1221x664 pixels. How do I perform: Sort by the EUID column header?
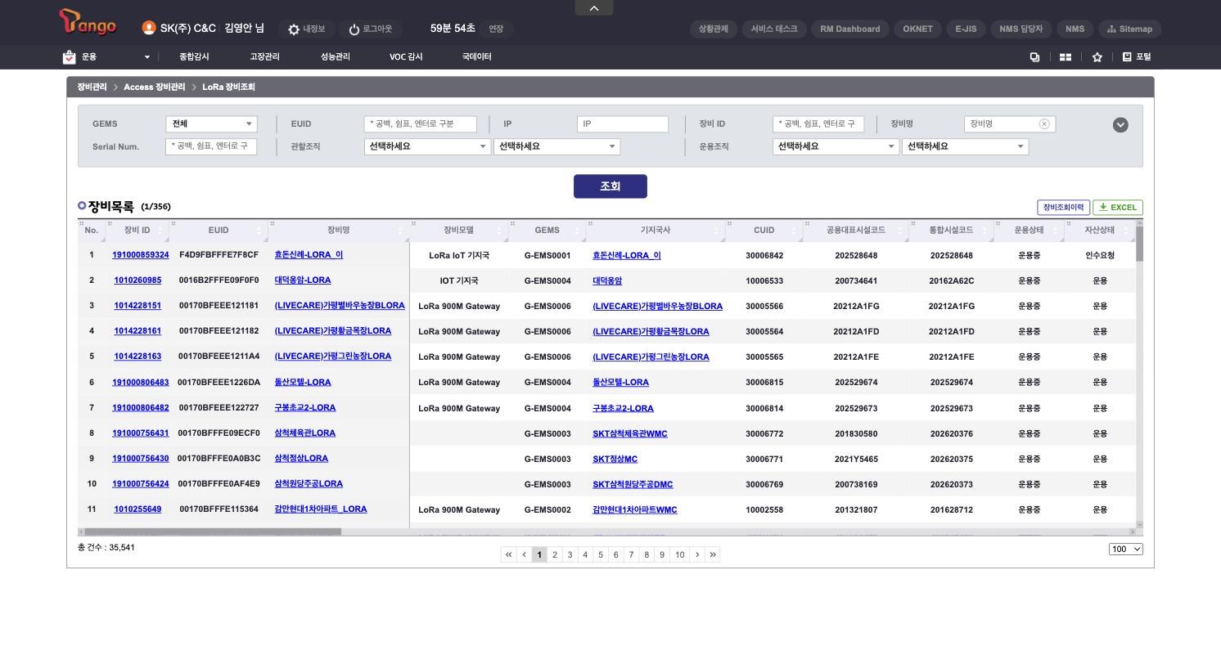tap(219, 231)
